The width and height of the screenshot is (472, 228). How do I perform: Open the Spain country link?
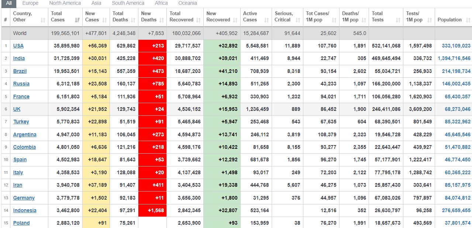tap(20, 159)
